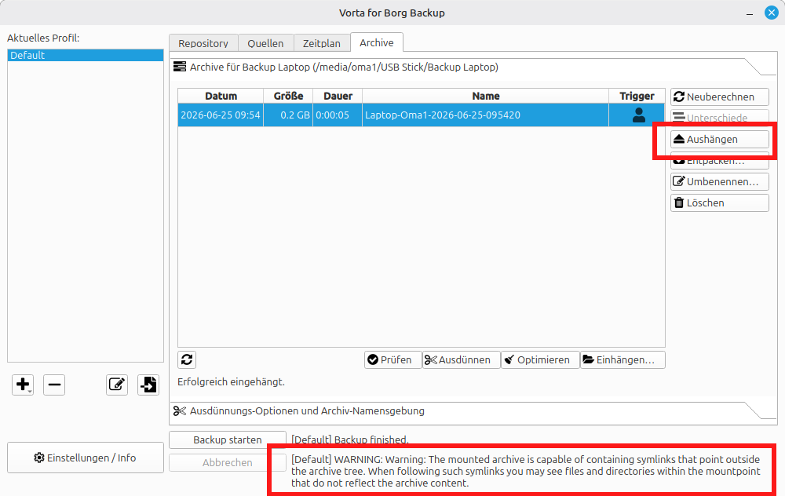Import profile from file icon
The width and height of the screenshot is (785, 496).
click(148, 385)
